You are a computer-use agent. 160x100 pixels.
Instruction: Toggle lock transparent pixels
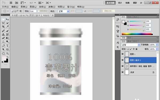pos(128,49)
